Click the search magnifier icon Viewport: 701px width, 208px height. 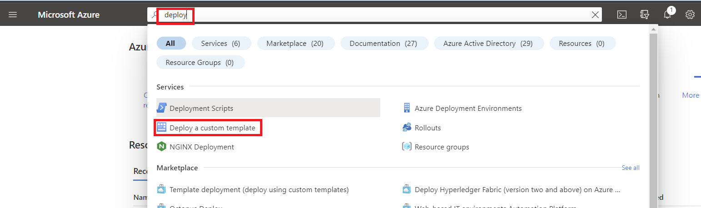click(155, 15)
